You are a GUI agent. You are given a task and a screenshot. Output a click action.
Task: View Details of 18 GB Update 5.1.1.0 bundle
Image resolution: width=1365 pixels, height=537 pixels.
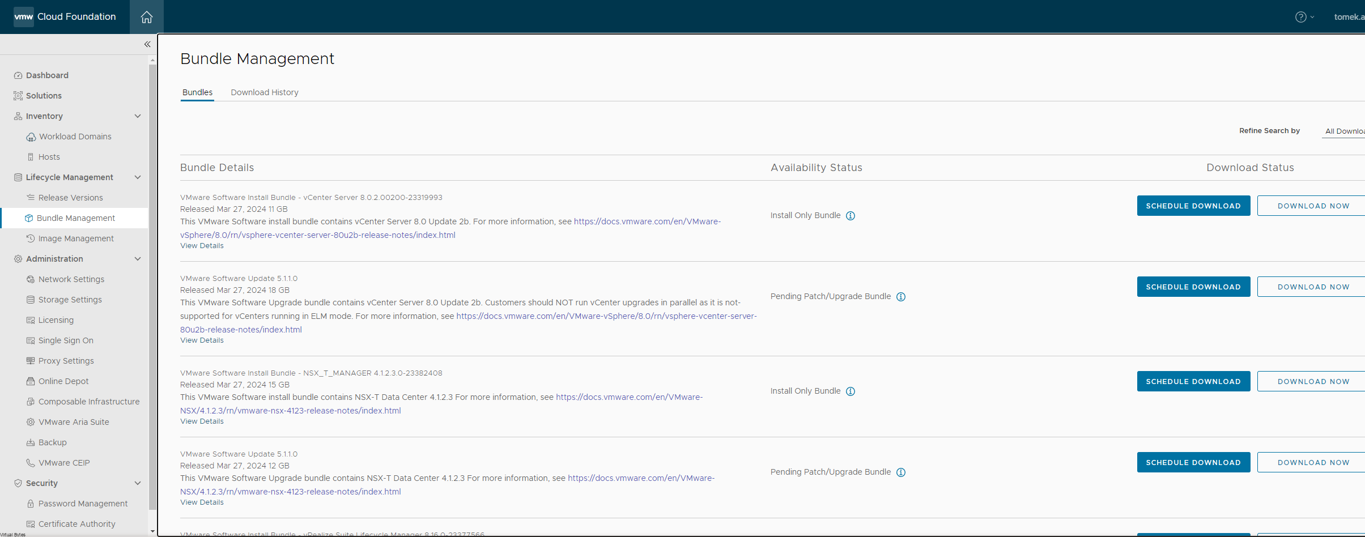(x=202, y=340)
